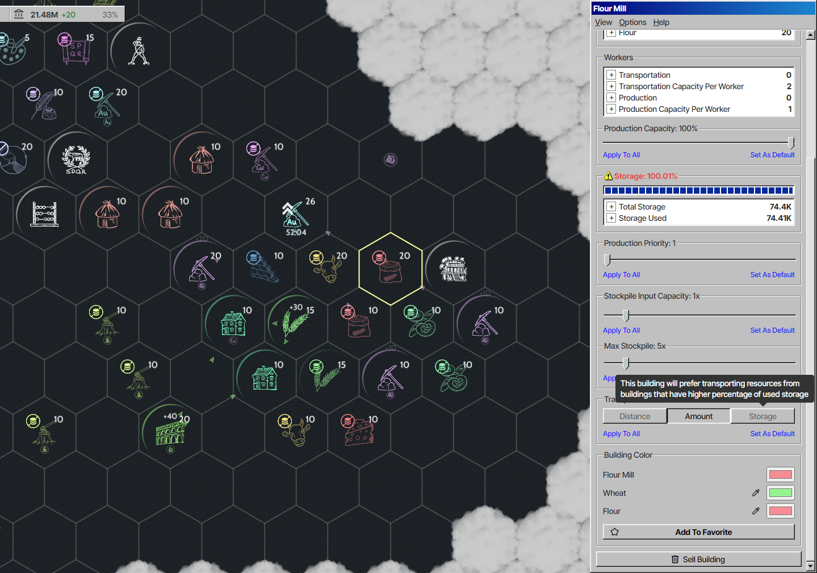
Task: Open the Help menu
Action: coord(661,22)
